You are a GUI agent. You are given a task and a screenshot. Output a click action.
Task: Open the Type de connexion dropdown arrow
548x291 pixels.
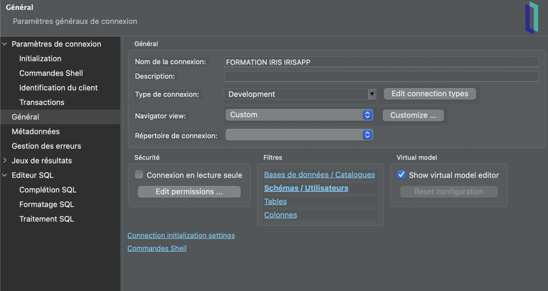click(372, 94)
